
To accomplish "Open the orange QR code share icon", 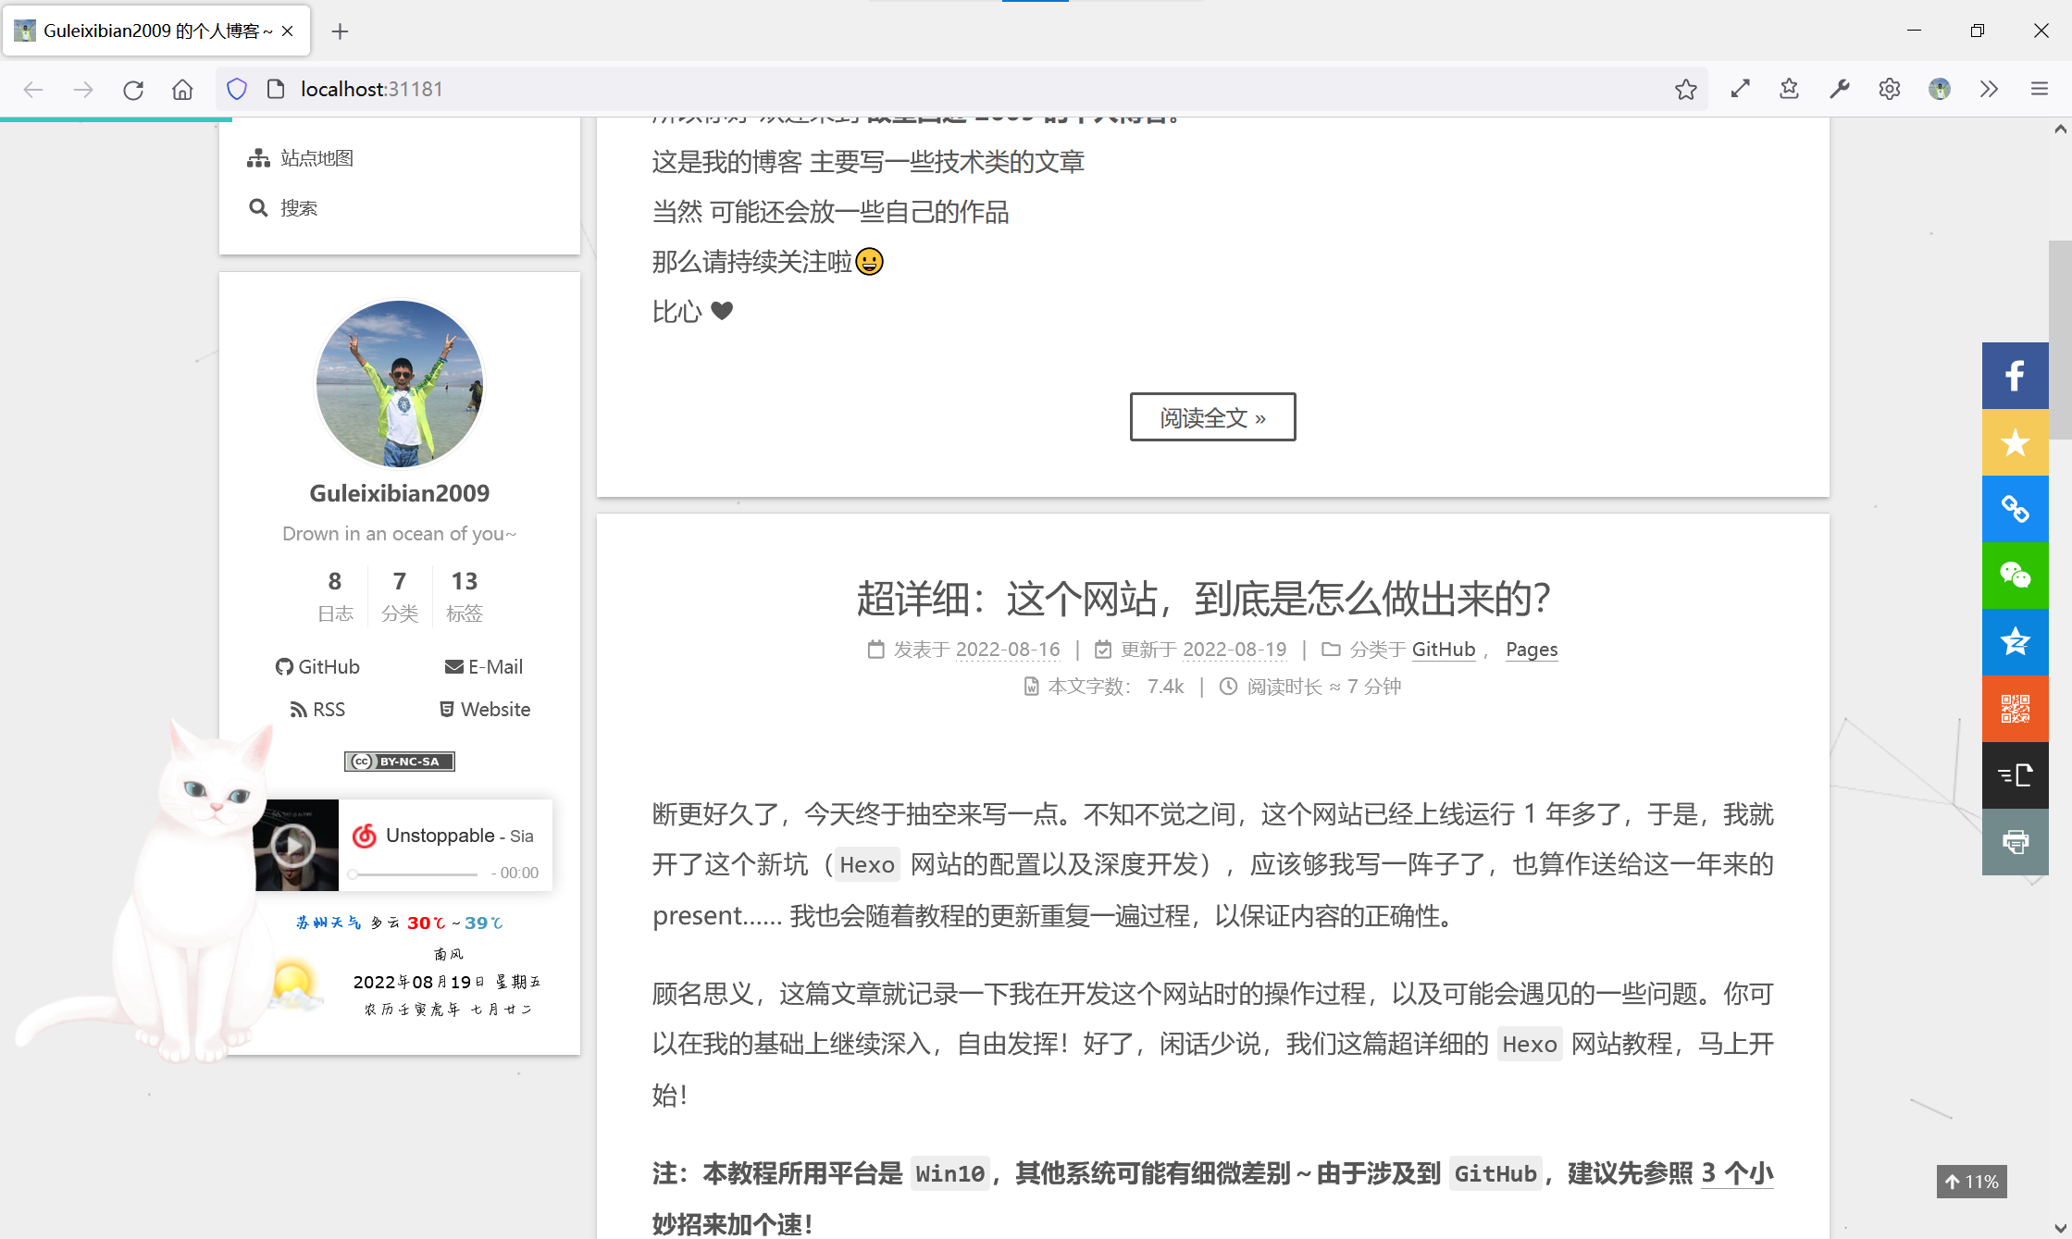I will point(2015,709).
